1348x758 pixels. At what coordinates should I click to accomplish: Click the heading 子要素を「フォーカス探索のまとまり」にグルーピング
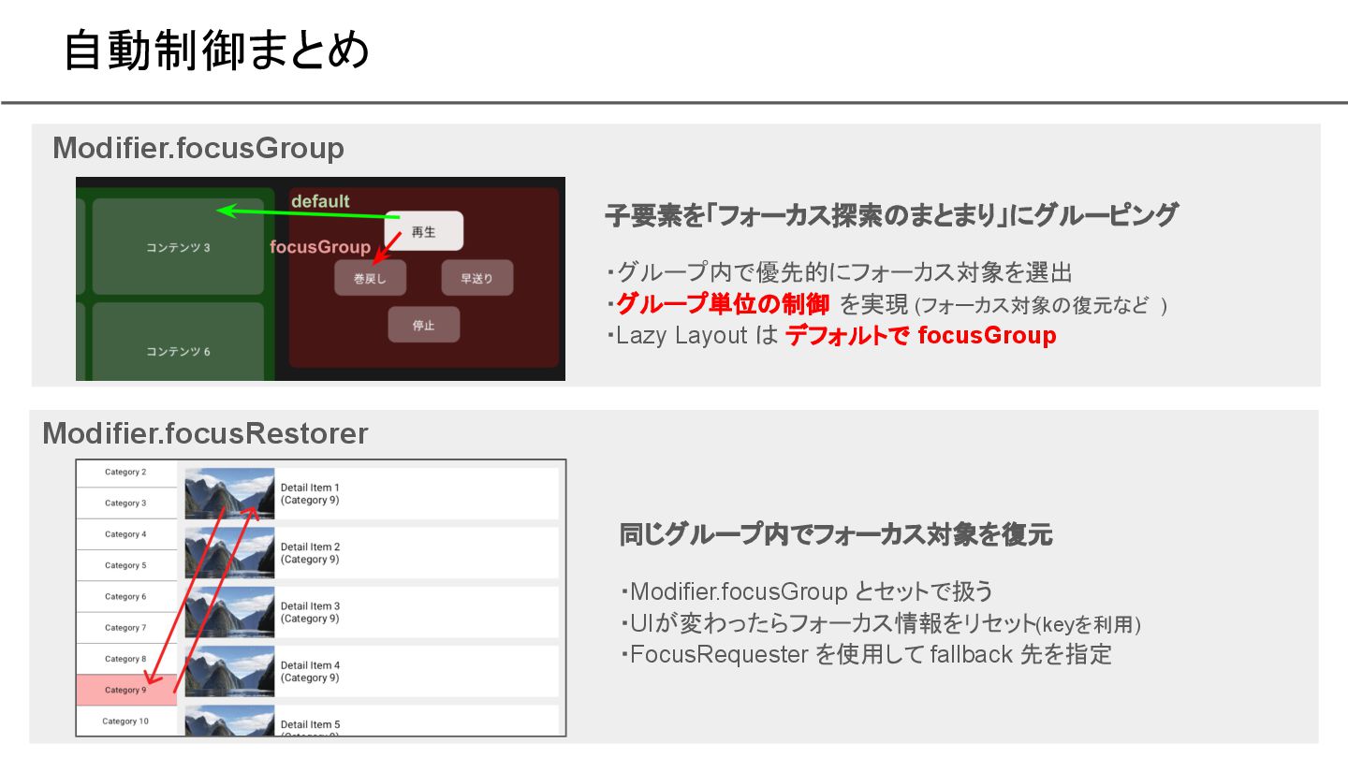(891, 215)
